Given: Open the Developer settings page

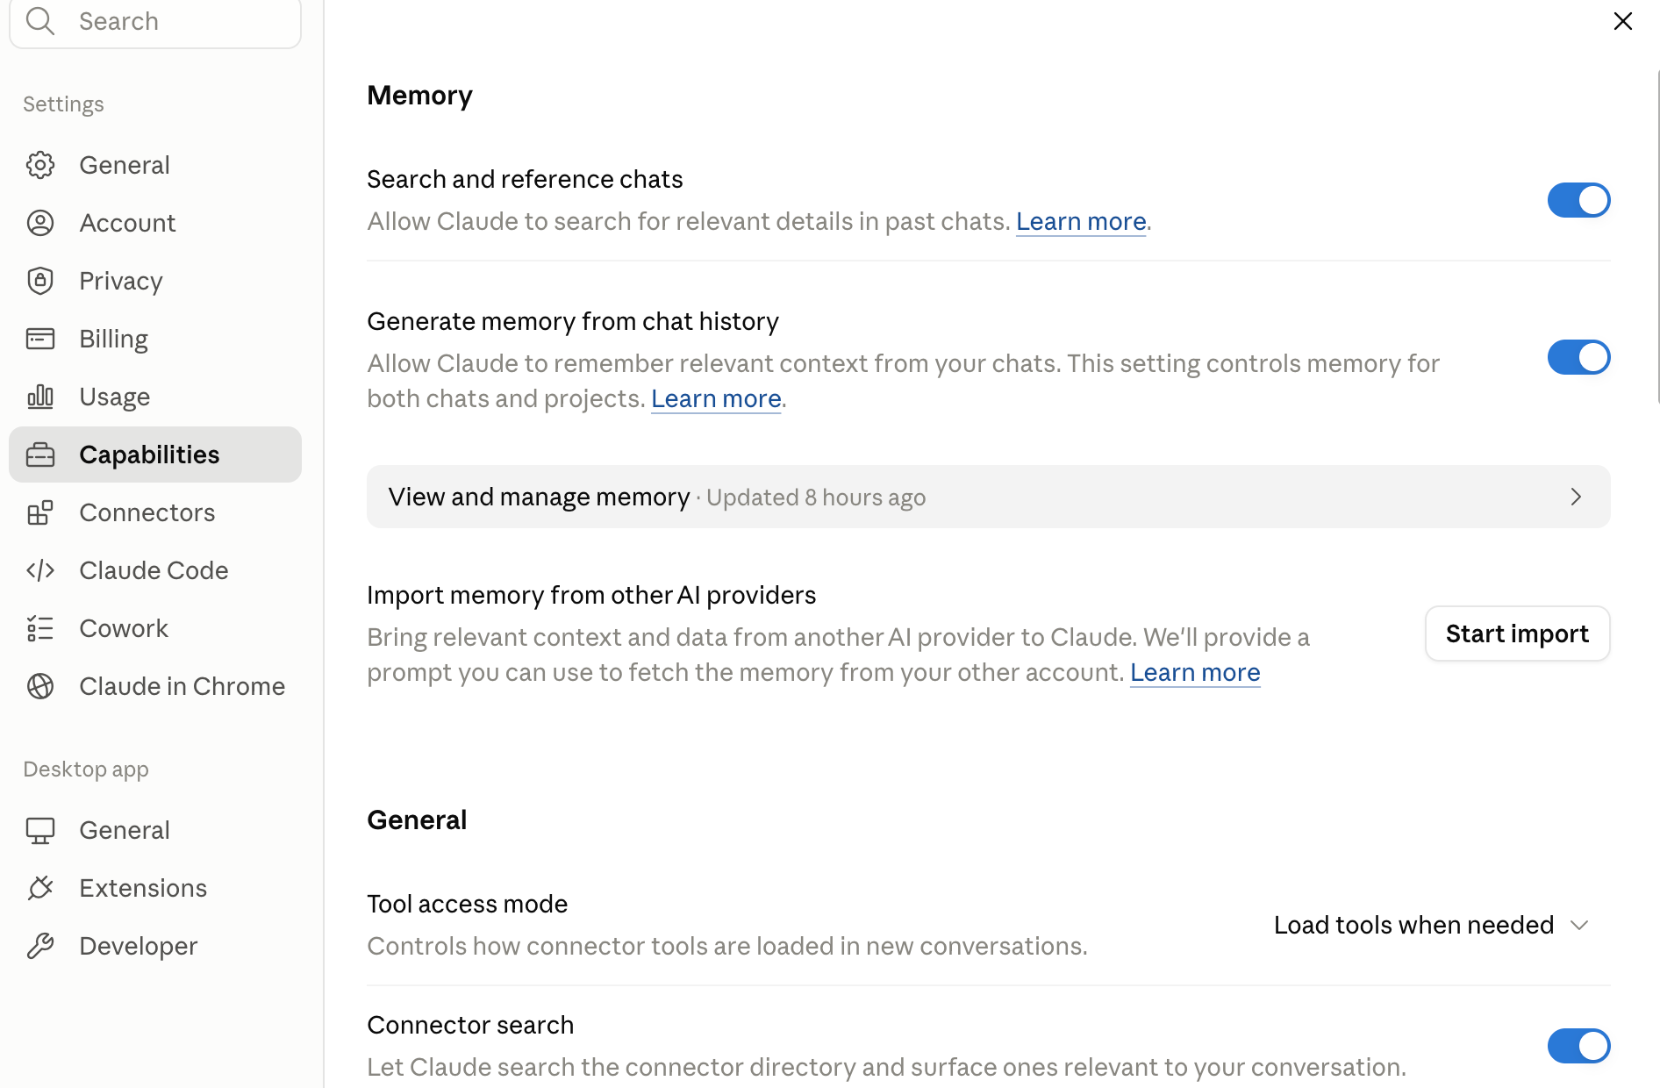Looking at the screenshot, I should point(155,946).
